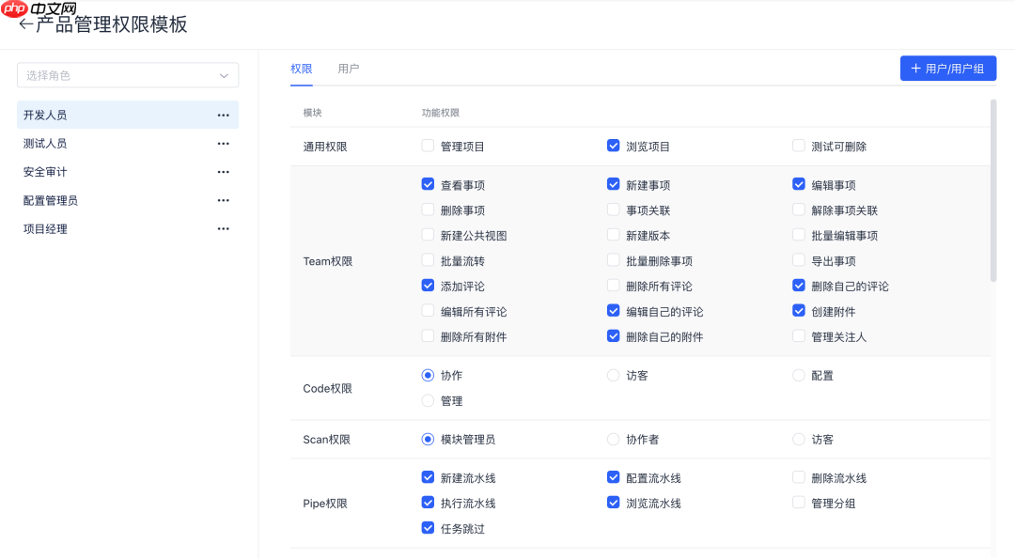Open the more options menu for 测试人员
Image resolution: width=1015 pixels, height=559 pixels.
(224, 143)
